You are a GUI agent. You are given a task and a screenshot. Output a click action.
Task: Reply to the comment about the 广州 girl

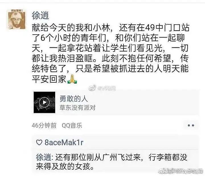click(112, 162)
